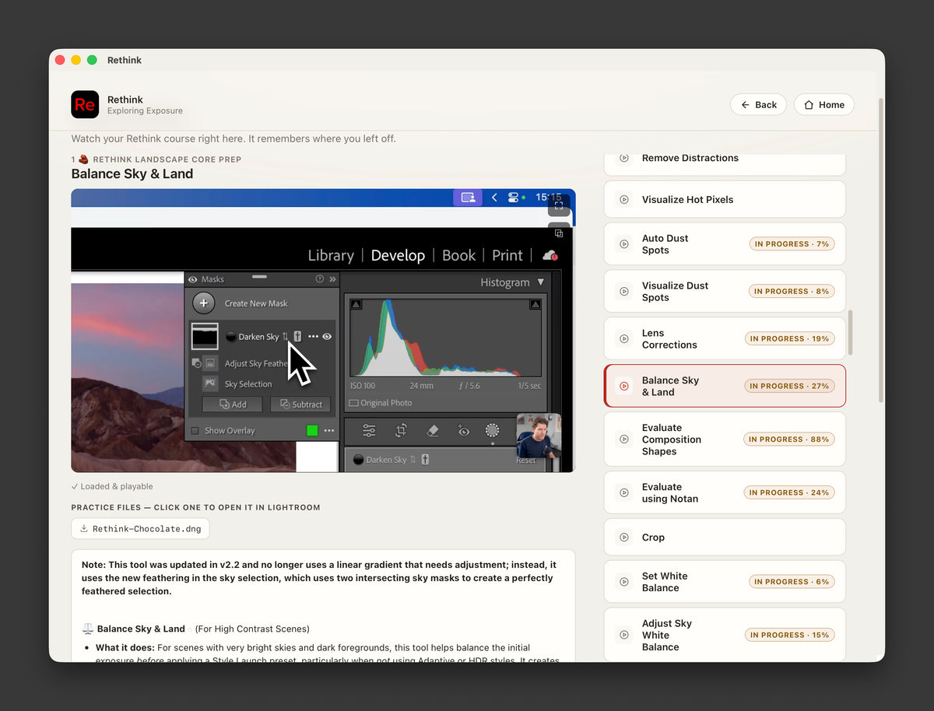934x711 pixels.
Task: Click the landscape photo in the video
Action: pyautogui.click(x=128, y=377)
